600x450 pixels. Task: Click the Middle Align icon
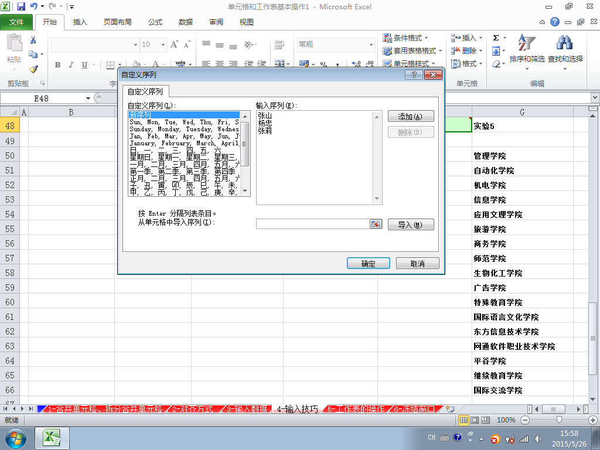tap(220, 45)
